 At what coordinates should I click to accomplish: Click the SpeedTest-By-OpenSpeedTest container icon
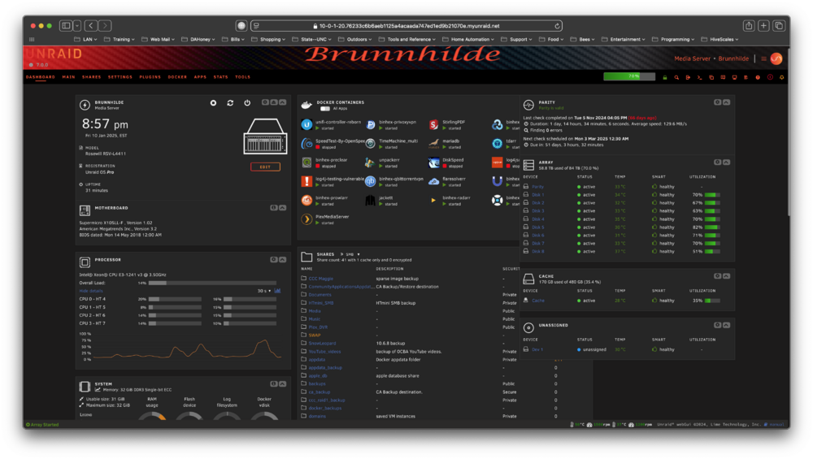[x=307, y=144]
